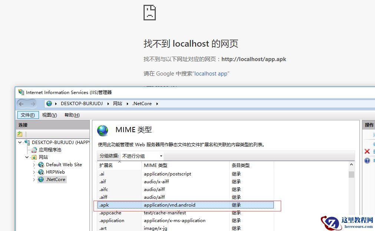Collapse the 网站 sites node
375x231 pixels.
coord(27,157)
